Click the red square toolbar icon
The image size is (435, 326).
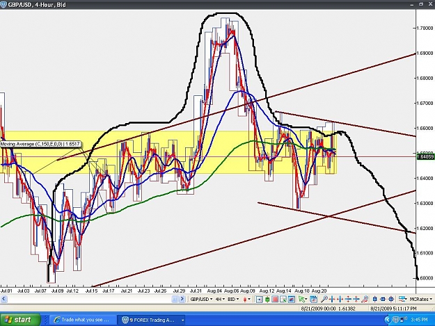click(x=275, y=299)
